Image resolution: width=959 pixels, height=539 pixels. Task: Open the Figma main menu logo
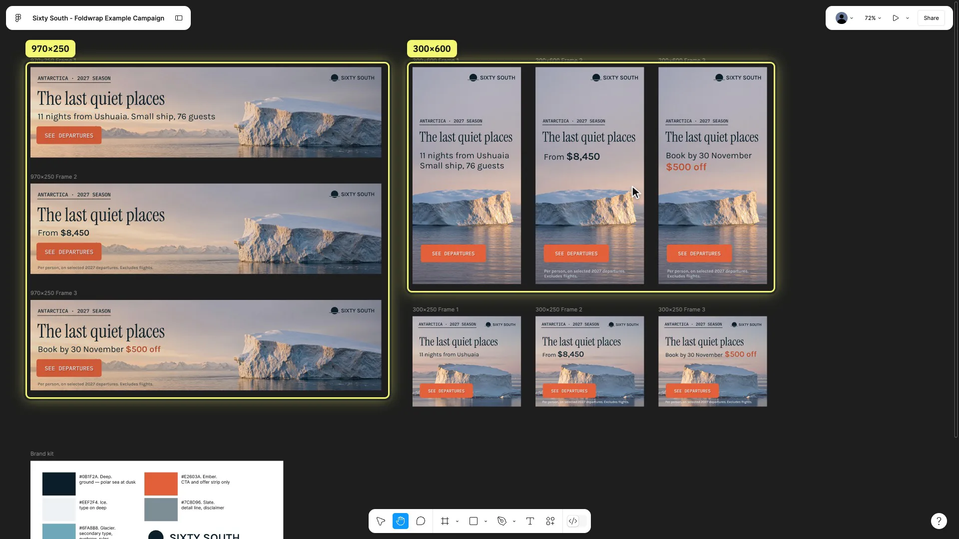[18, 18]
